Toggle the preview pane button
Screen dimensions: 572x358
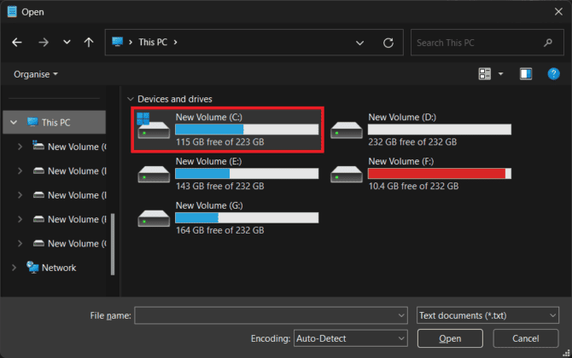526,74
